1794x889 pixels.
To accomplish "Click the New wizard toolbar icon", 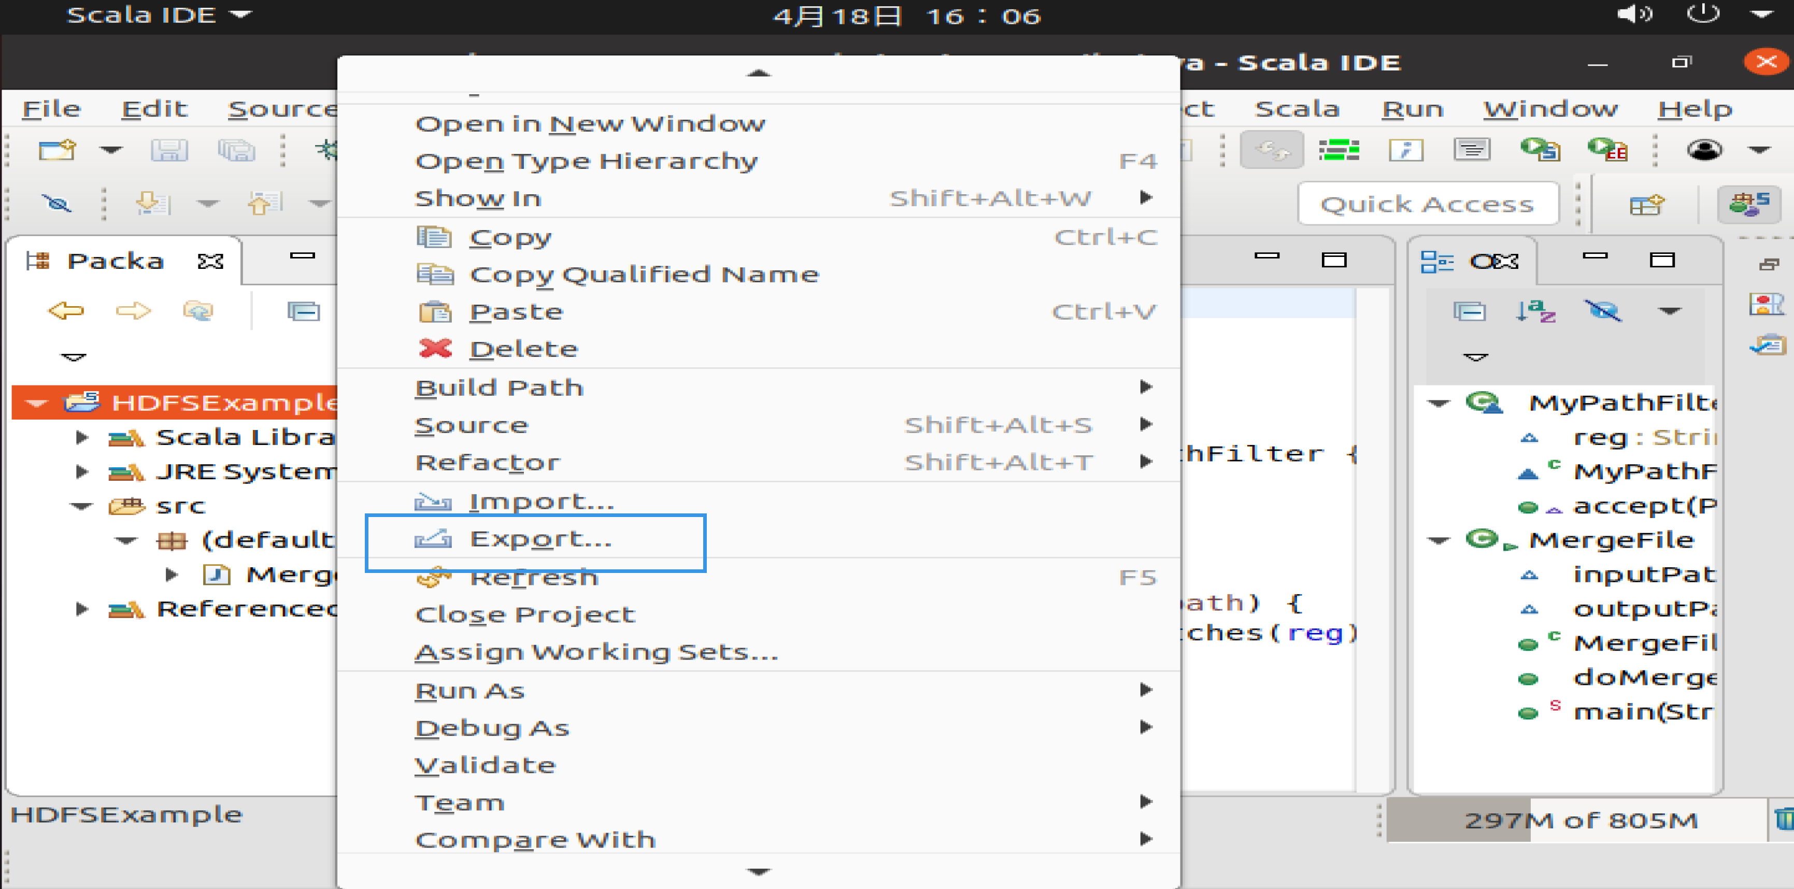I will tap(57, 150).
